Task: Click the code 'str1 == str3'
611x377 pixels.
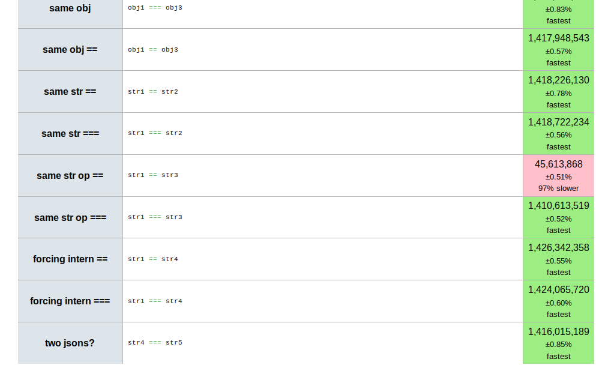Action: point(152,175)
